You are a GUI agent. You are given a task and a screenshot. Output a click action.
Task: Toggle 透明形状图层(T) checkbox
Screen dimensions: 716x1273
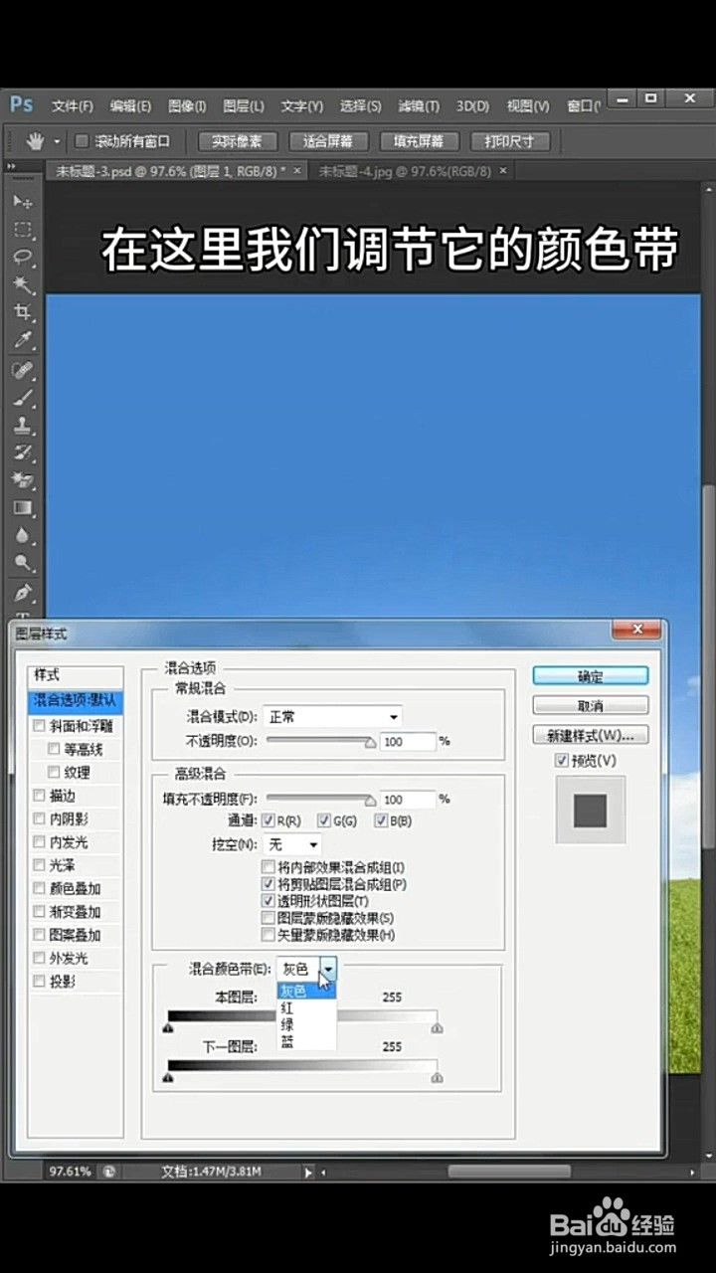(x=268, y=900)
